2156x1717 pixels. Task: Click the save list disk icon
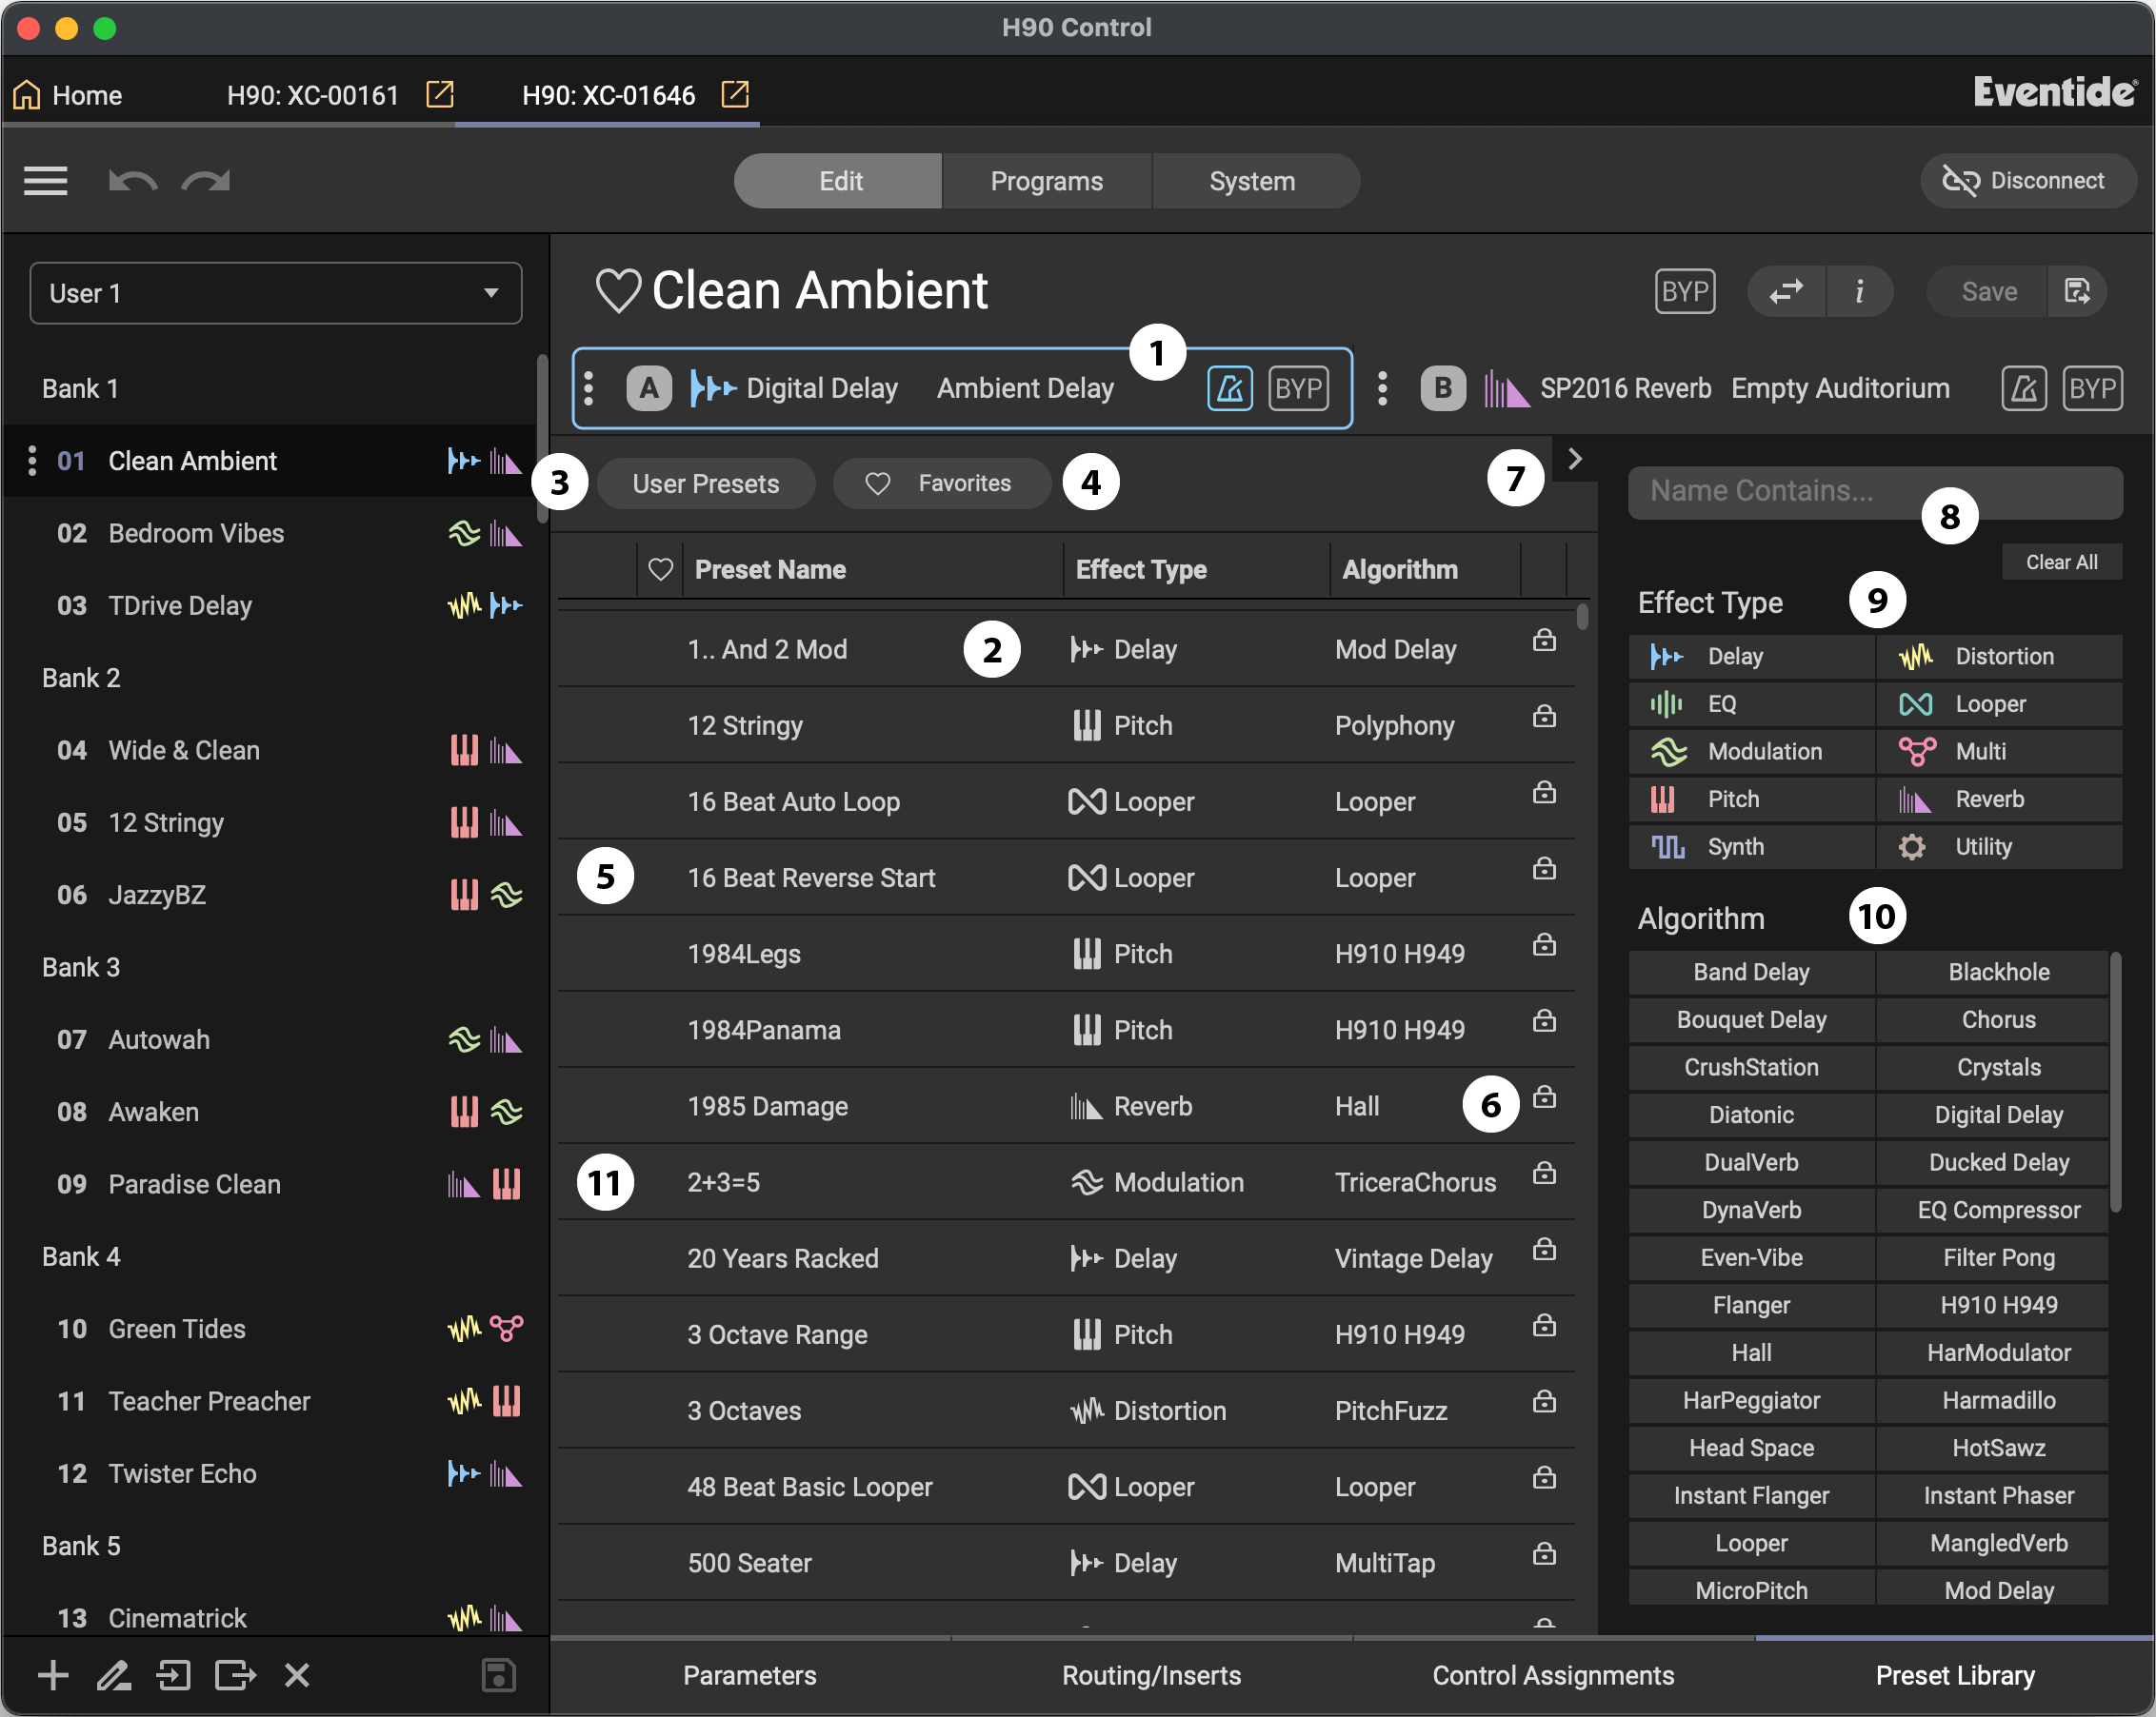pos(498,1675)
